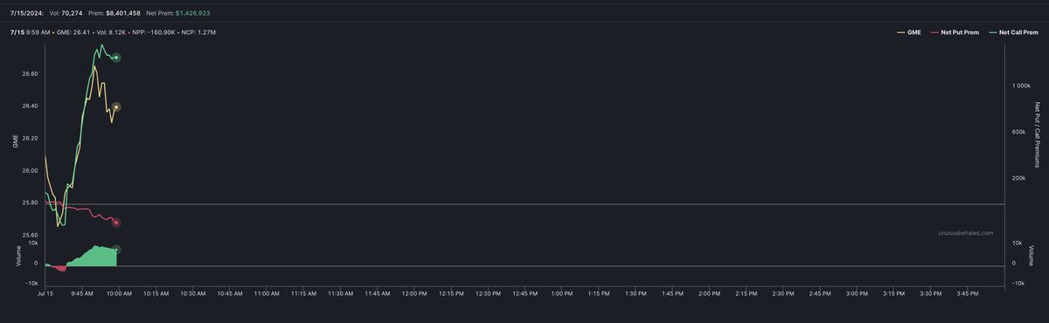Click the green endpoint marker on the Net Call Prem line
The height and width of the screenshot is (323, 1049).
click(x=116, y=58)
